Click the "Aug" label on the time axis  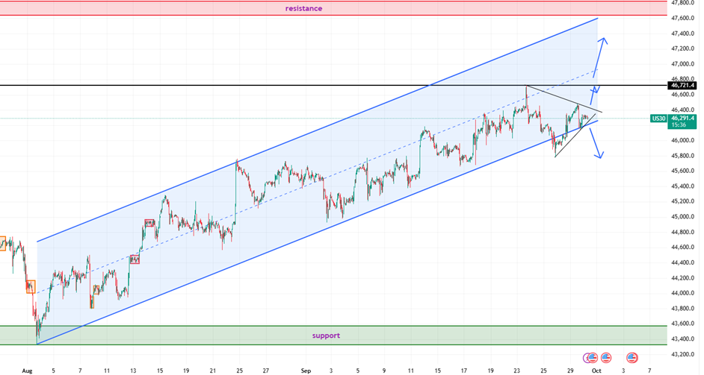pyautogui.click(x=28, y=370)
